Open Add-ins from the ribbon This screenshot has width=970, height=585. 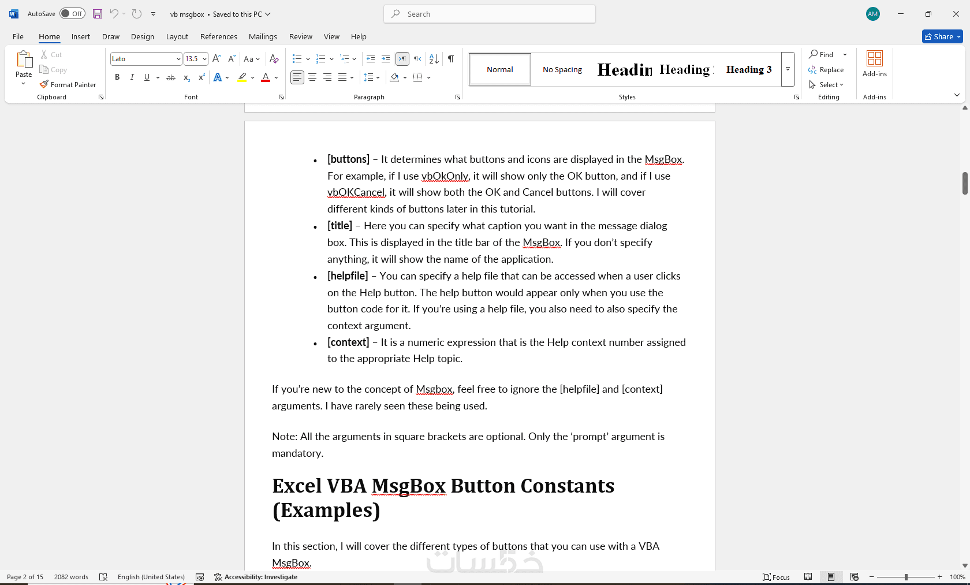[x=875, y=64]
